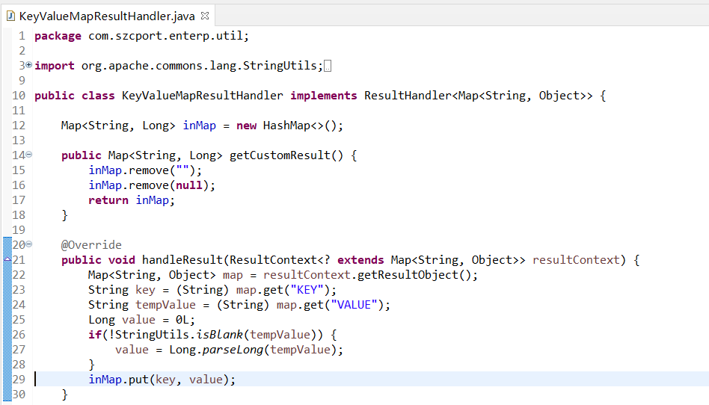Click the 'resultContext' parameter name on line 21
Viewport: 709px width, 405px height.
[576, 260]
